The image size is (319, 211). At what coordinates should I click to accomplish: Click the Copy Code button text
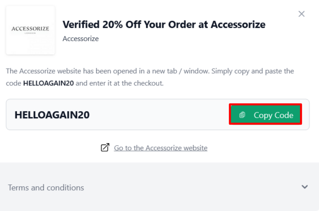[x=273, y=115]
